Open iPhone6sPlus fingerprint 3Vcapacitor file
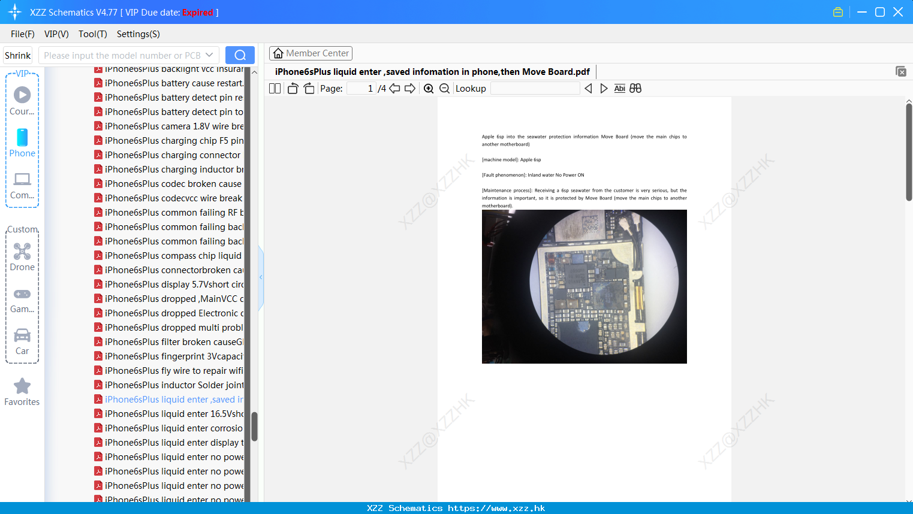Viewport: 913px width, 514px height. (169, 356)
